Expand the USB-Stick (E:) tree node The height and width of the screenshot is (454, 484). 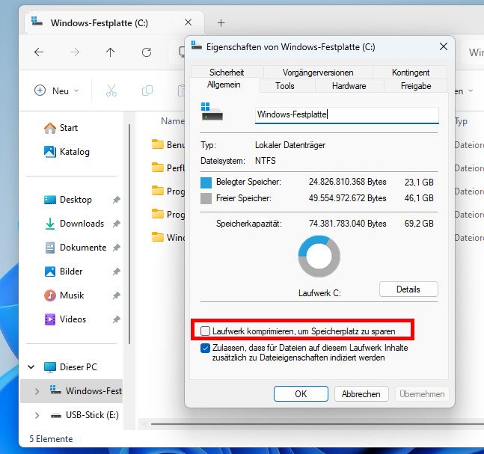pos(37,415)
